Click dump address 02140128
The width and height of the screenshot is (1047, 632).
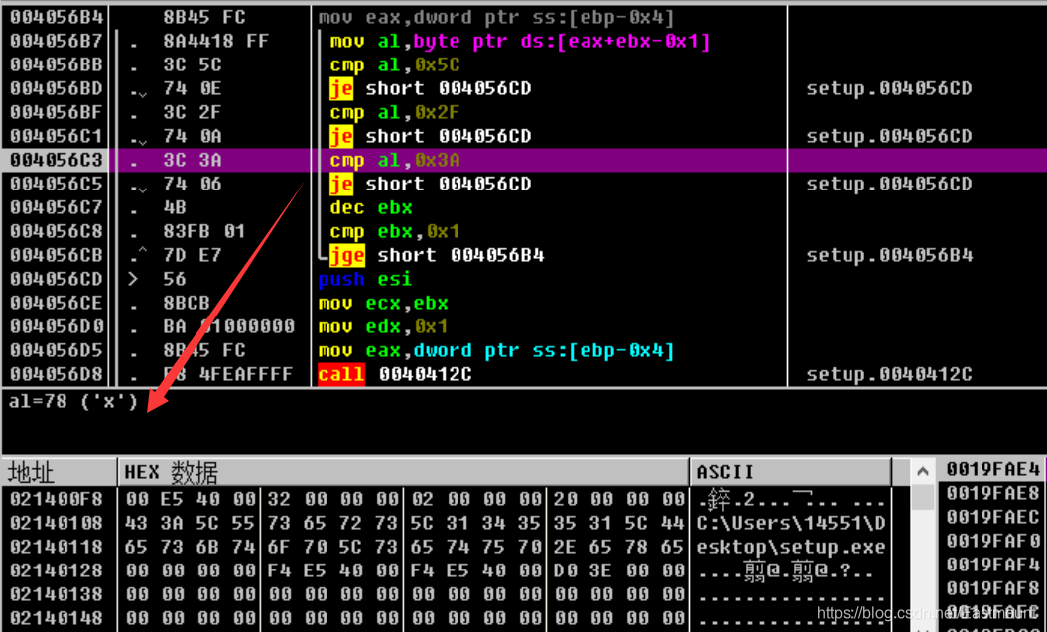pyautogui.click(x=57, y=569)
